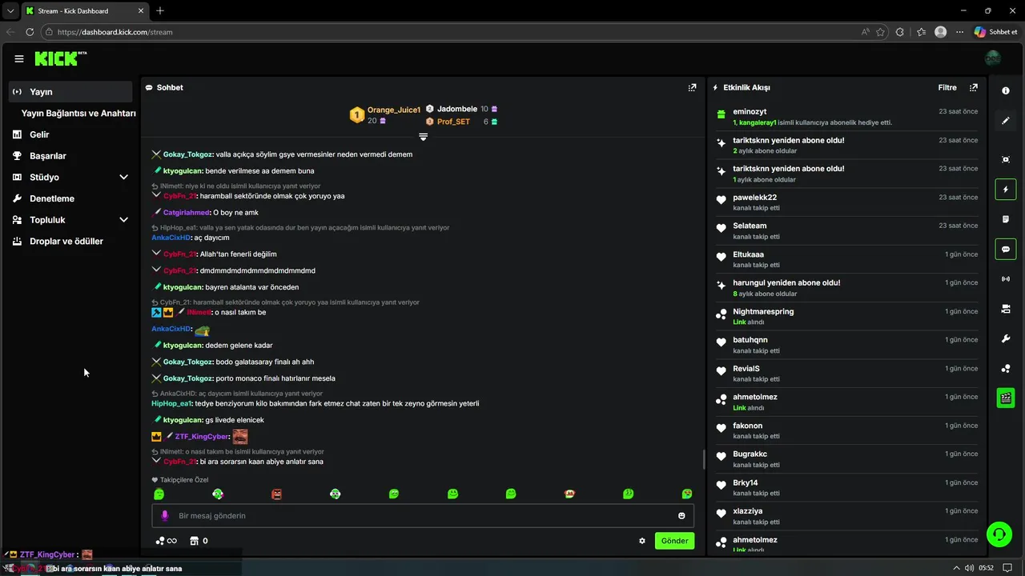Viewport: 1025px width, 576px height.
Task: Open the profile avatar menu
Action: tap(992, 58)
